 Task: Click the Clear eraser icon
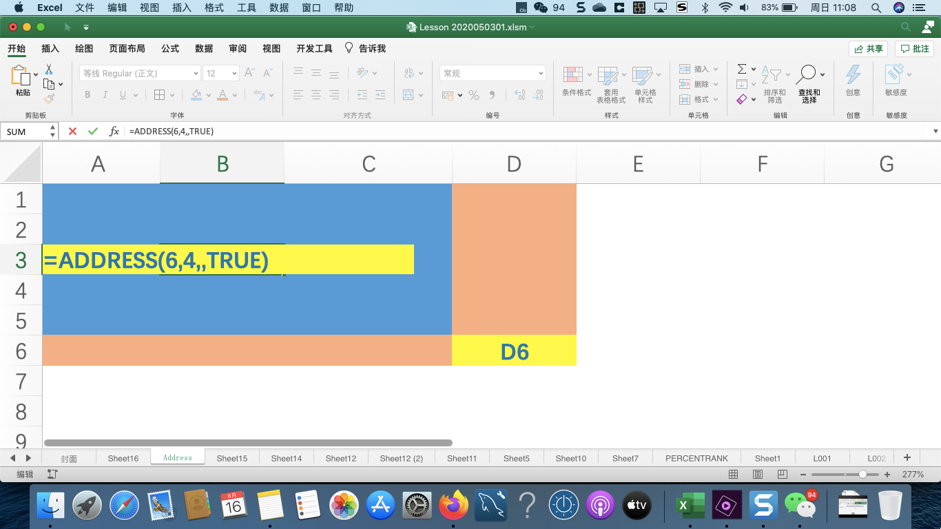[x=742, y=99]
